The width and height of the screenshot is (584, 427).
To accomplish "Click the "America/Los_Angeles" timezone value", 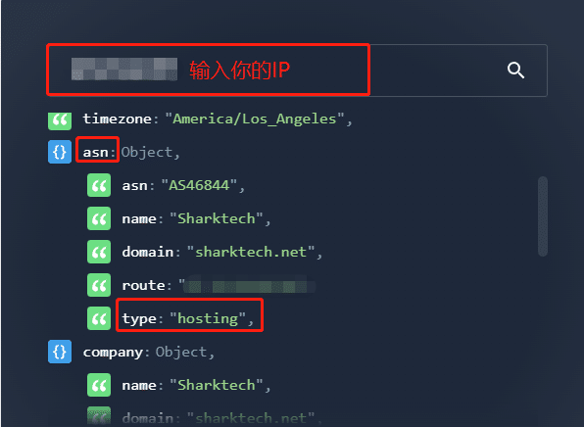I will 255,119.
